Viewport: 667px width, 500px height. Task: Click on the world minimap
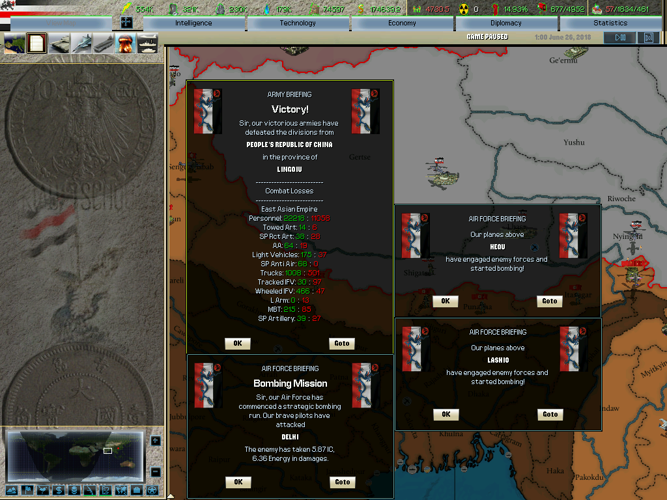[x=75, y=454]
